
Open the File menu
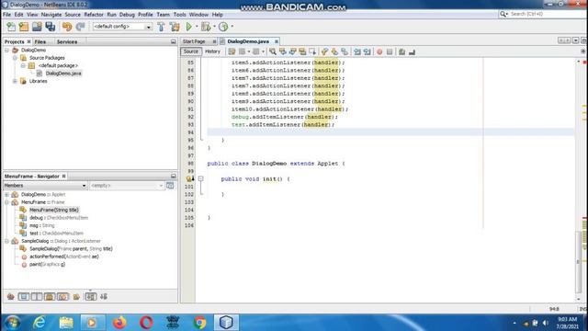(x=6, y=15)
